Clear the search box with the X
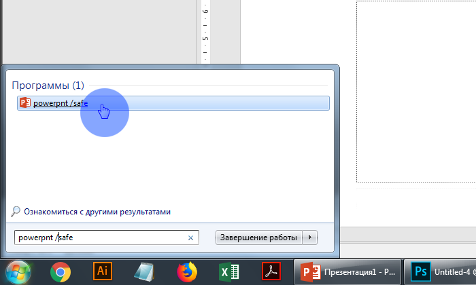This screenshot has width=476, height=285. point(190,237)
